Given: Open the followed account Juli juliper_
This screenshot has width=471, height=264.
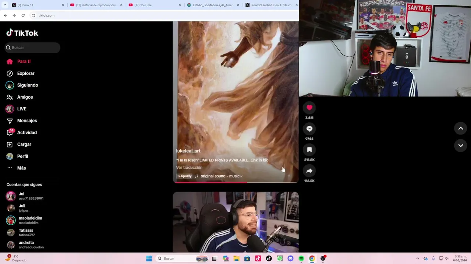Looking at the screenshot, I should [x=18, y=208].
